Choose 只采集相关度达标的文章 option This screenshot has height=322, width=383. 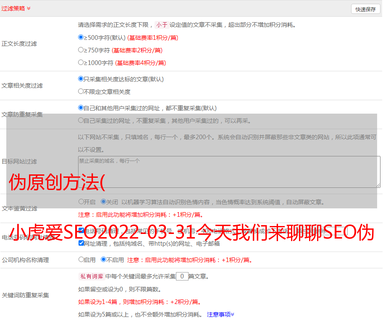[81, 78]
